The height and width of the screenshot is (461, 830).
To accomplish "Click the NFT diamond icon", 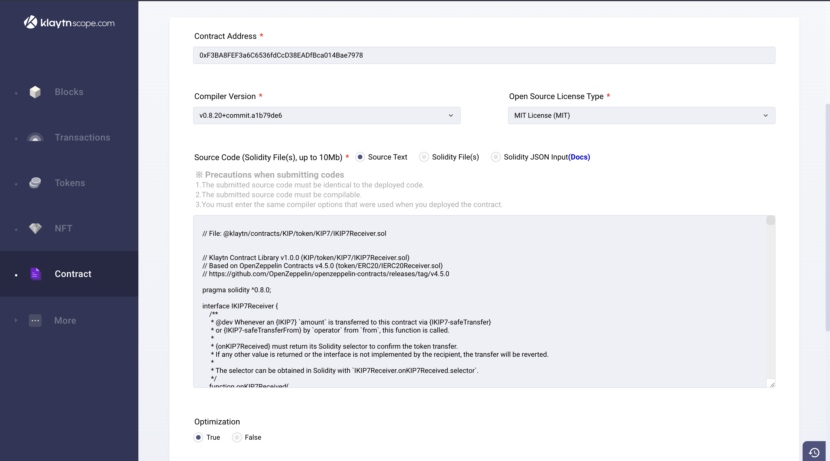I will click(x=35, y=228).
